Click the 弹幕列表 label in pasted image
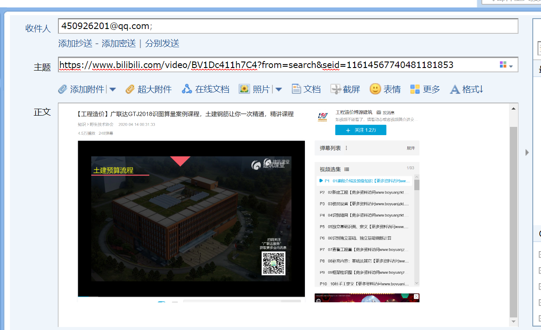The width and height of the screenshot is (541, 330). click(x=330, y=148)
